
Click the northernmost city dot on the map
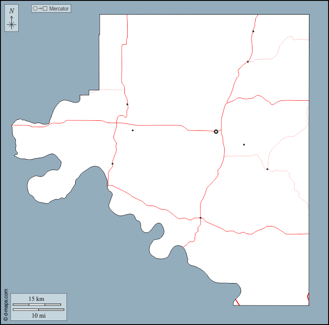click(253, 31)
